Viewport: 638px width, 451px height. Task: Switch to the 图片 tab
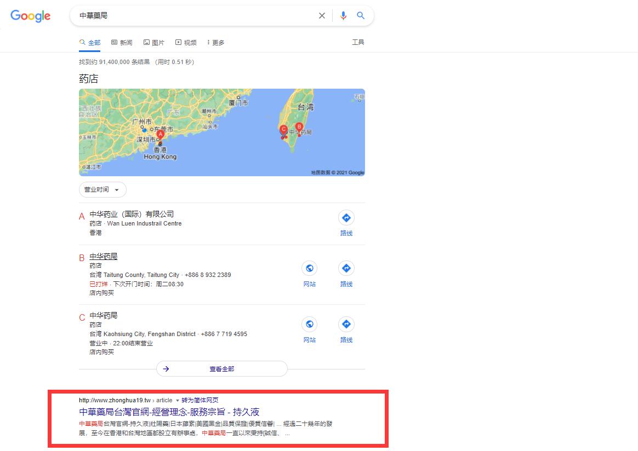[x=154, y=42]
